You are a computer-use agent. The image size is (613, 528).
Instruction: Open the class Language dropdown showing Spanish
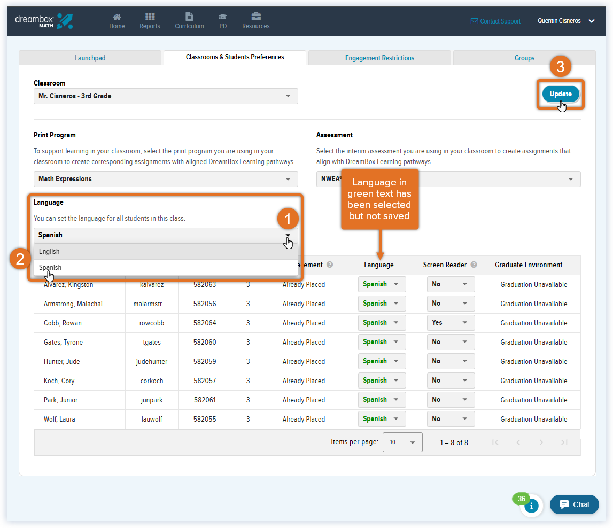166,235
